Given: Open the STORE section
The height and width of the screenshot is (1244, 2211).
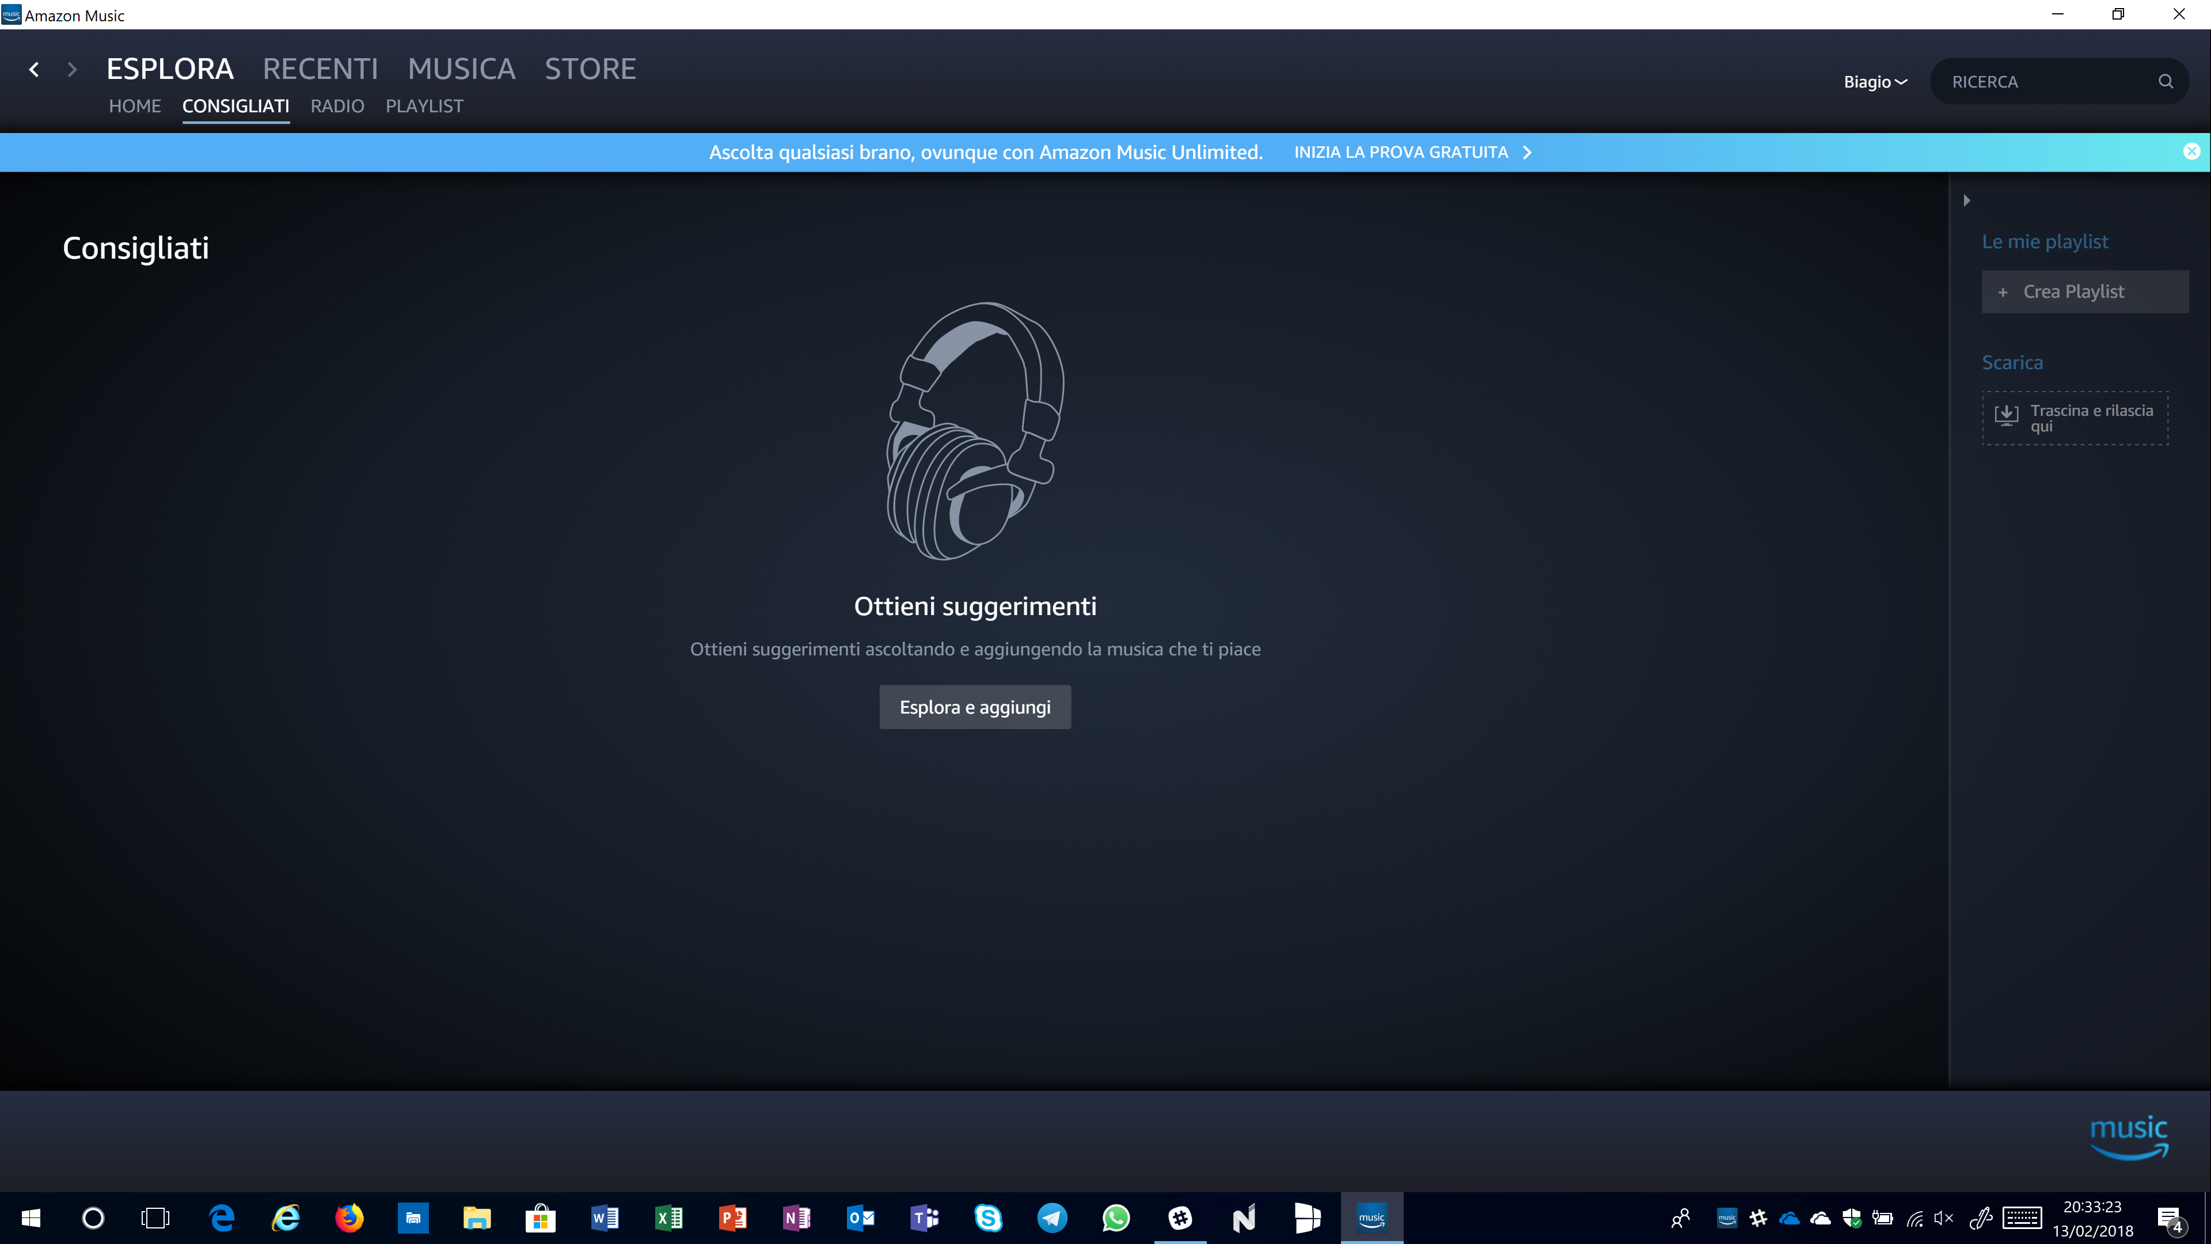Looking at the screenshot, I should pos(591,69).
